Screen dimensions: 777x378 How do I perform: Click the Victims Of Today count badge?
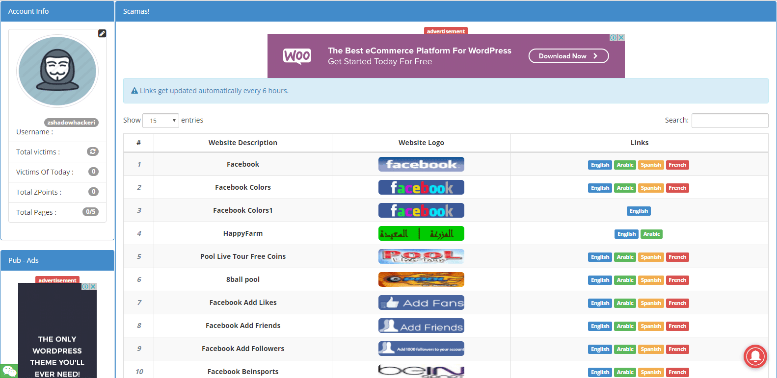[x=93, y=172]
